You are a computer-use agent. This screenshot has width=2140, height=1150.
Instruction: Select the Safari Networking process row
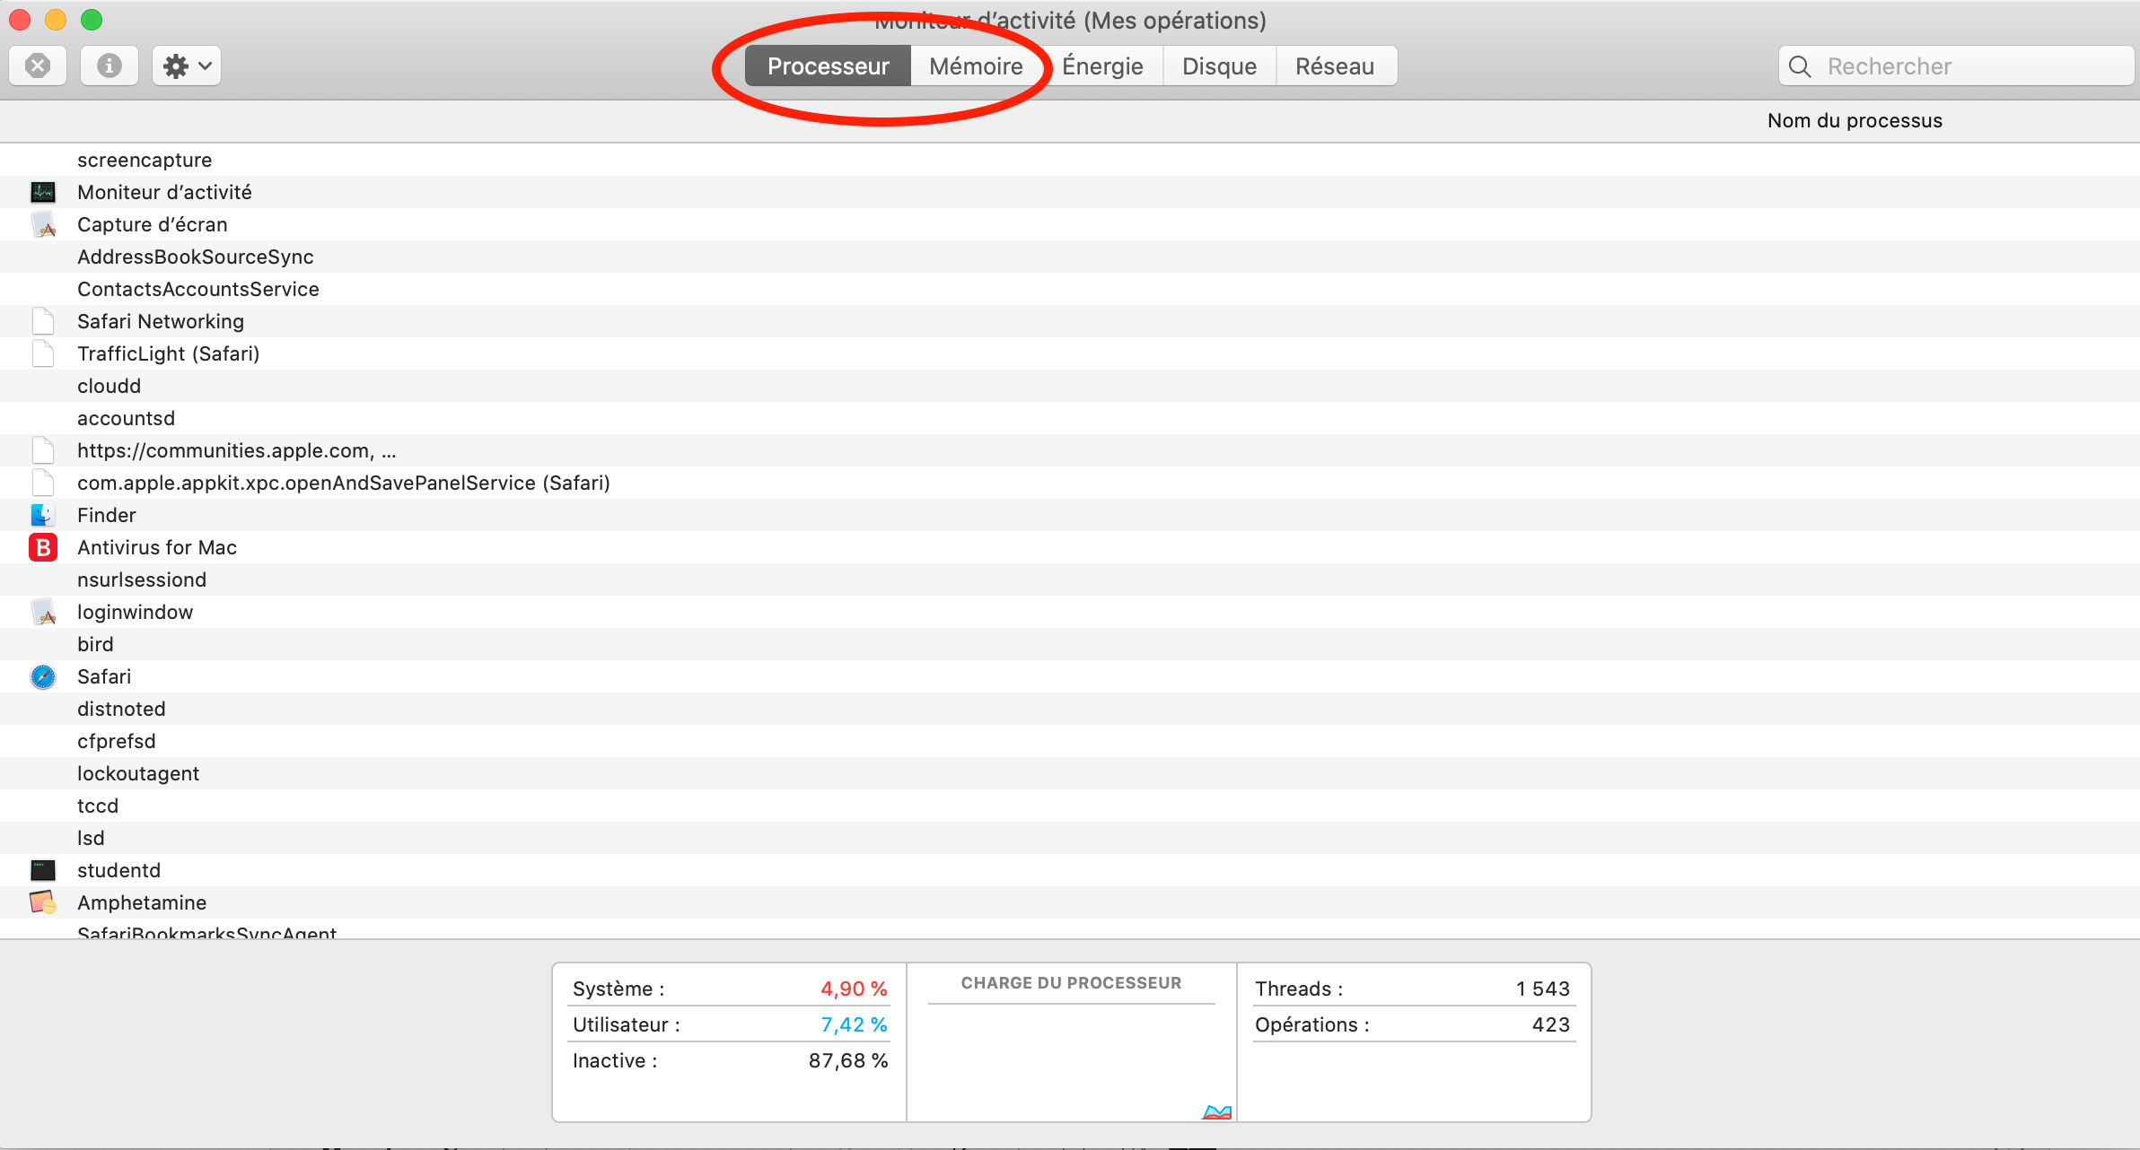(161, 321)
